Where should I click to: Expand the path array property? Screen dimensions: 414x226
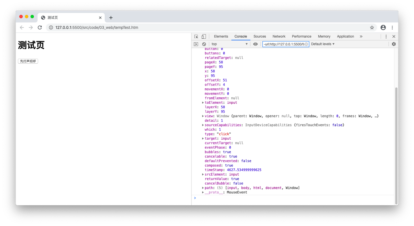tap(203, 188)
